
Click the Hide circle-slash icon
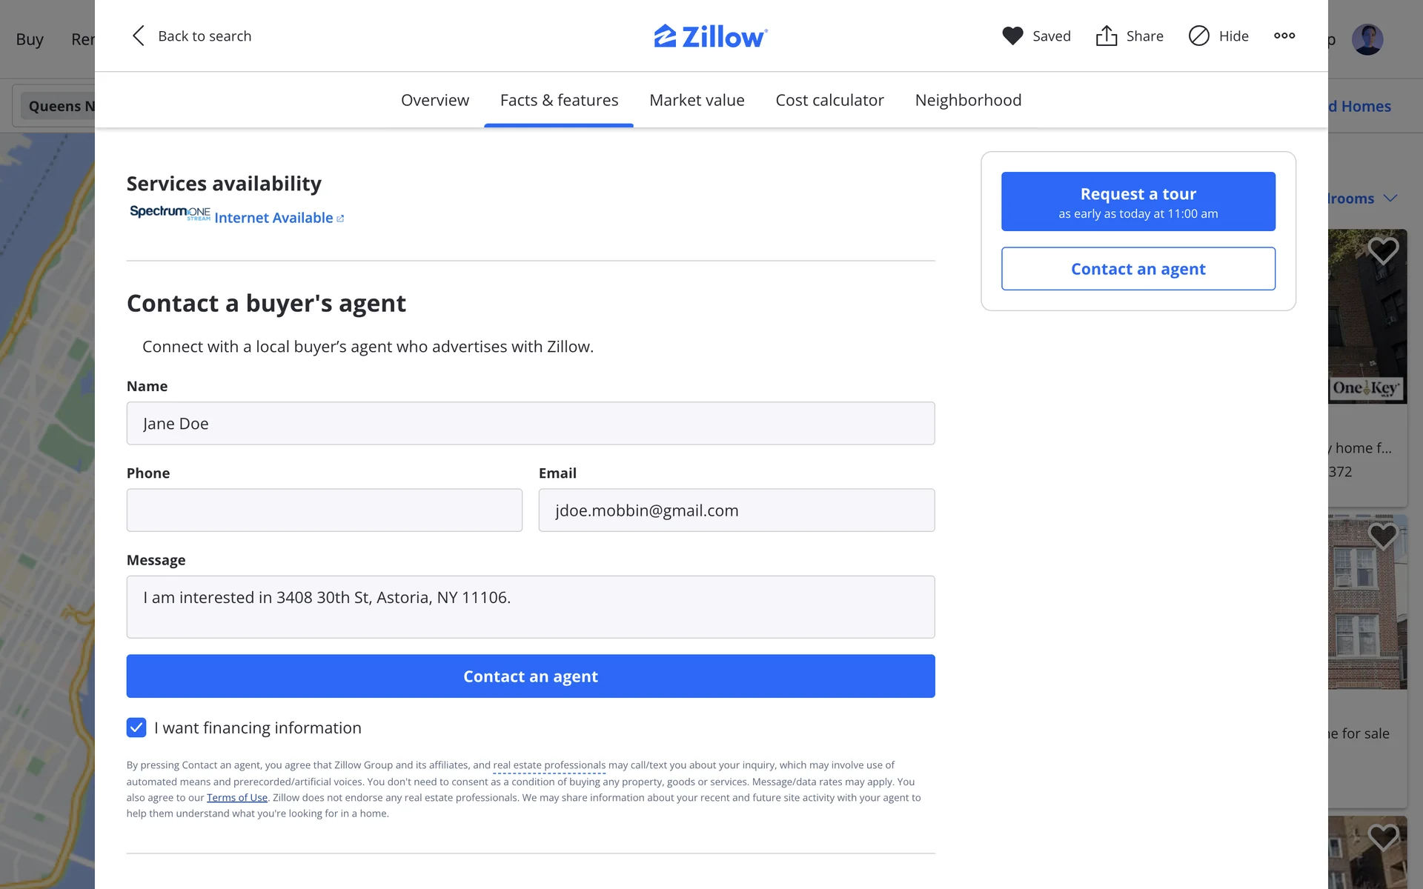(1198, 36)
